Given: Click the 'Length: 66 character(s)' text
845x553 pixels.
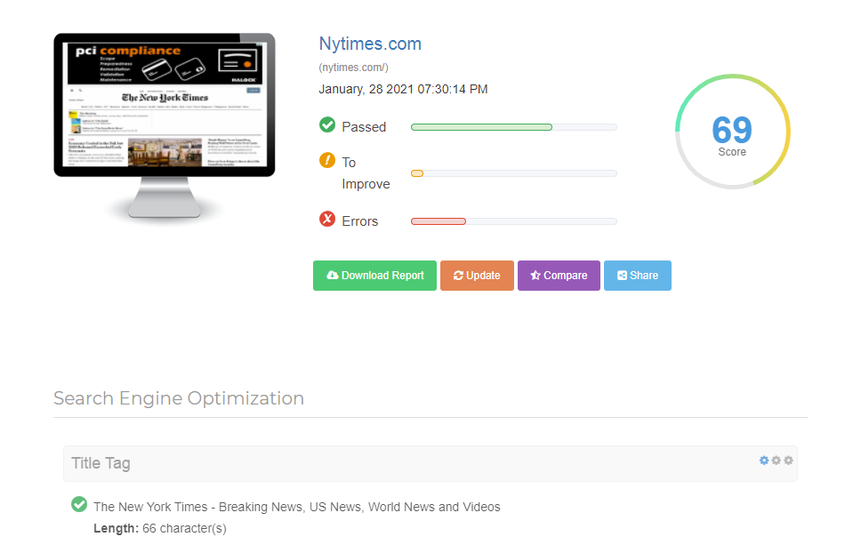Looking at the screenshot, I should [x=160, y=529].
